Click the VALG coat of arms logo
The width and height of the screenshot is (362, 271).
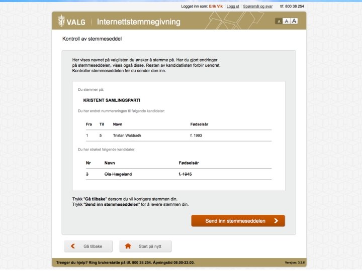click(62, 21)
